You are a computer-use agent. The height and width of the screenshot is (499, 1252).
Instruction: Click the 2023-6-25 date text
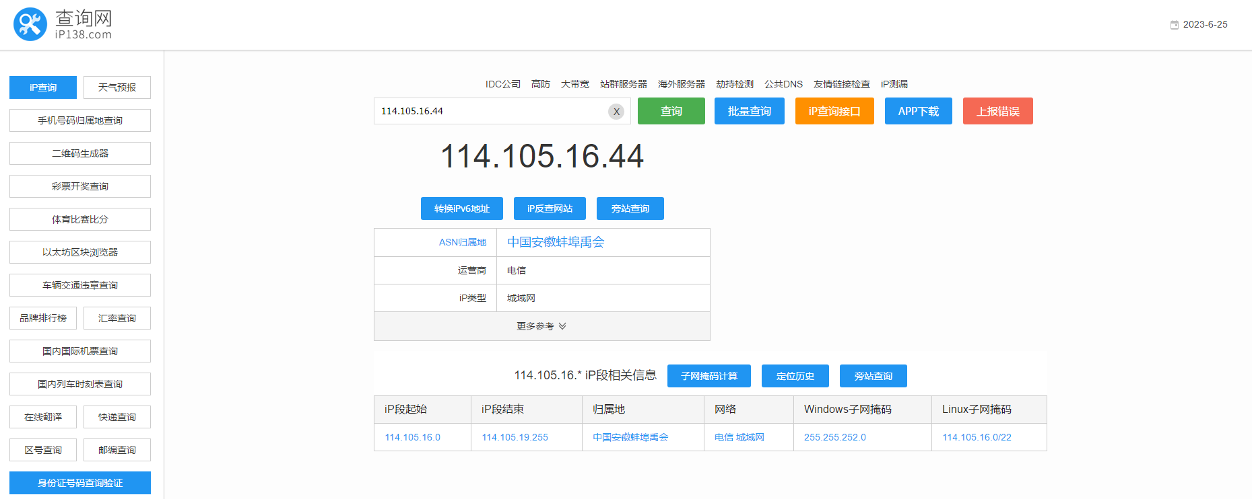pyautogui.click(x=1206, y=24)
